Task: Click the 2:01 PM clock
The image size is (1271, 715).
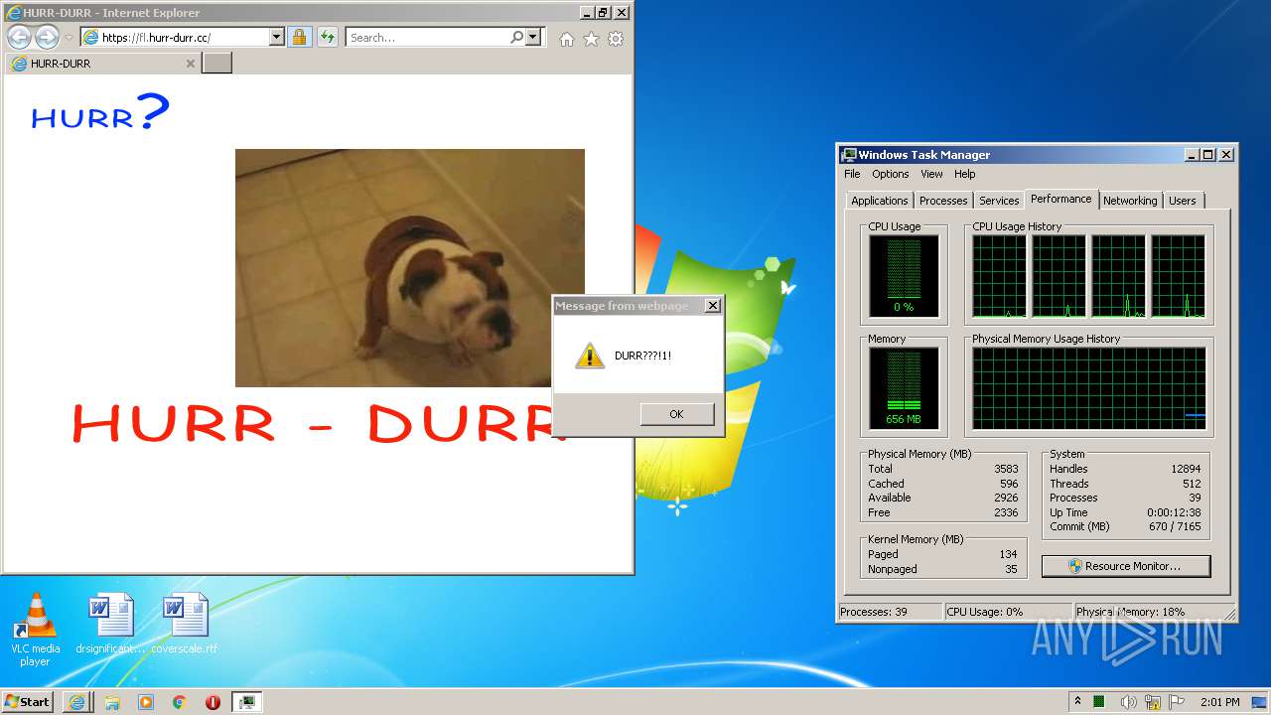Action: [1219, 702]
